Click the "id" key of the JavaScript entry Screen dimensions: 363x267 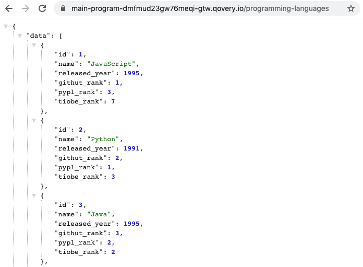click(62, 54)
